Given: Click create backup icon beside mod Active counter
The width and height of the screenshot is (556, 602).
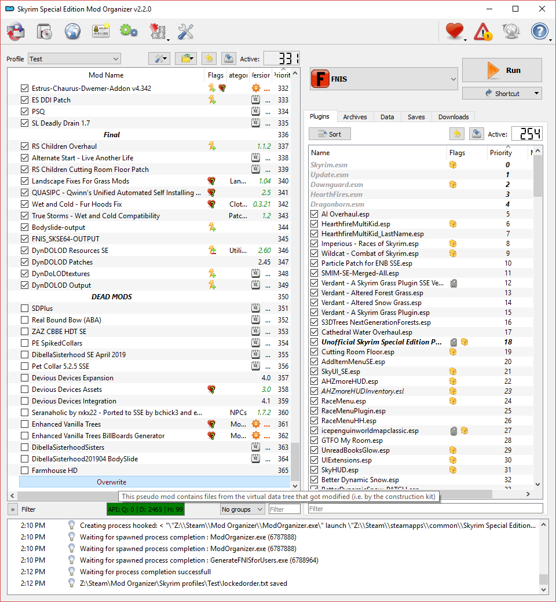Looking at the screenshot, I should tap(229, 58).
